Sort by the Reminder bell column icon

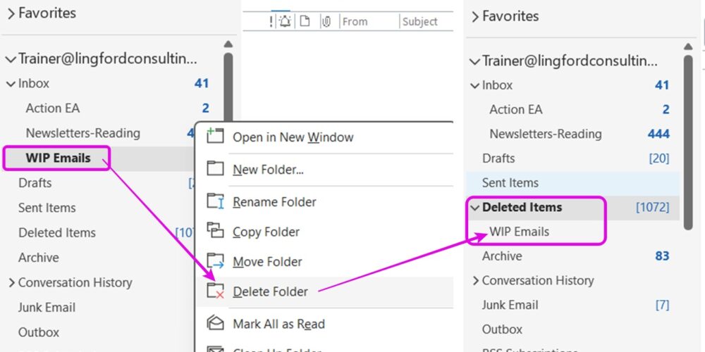click(x=285, y=22)
